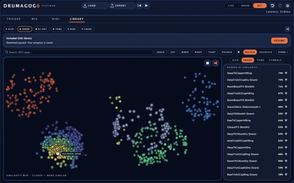Favorite RoomBrassFF3 (RimSht) using its heart
294x183 pixels.
(x=286, y=86)
